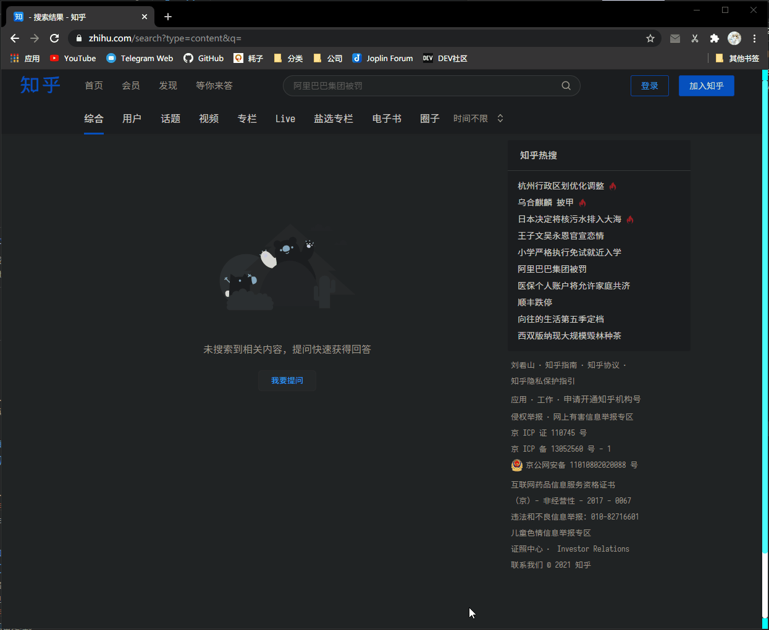Select the Zhihu logo to go home
769x630 pixels.
click(40, 85)
